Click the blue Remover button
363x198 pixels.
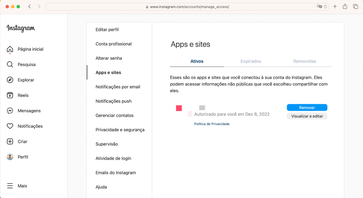(x=307, y=108)
